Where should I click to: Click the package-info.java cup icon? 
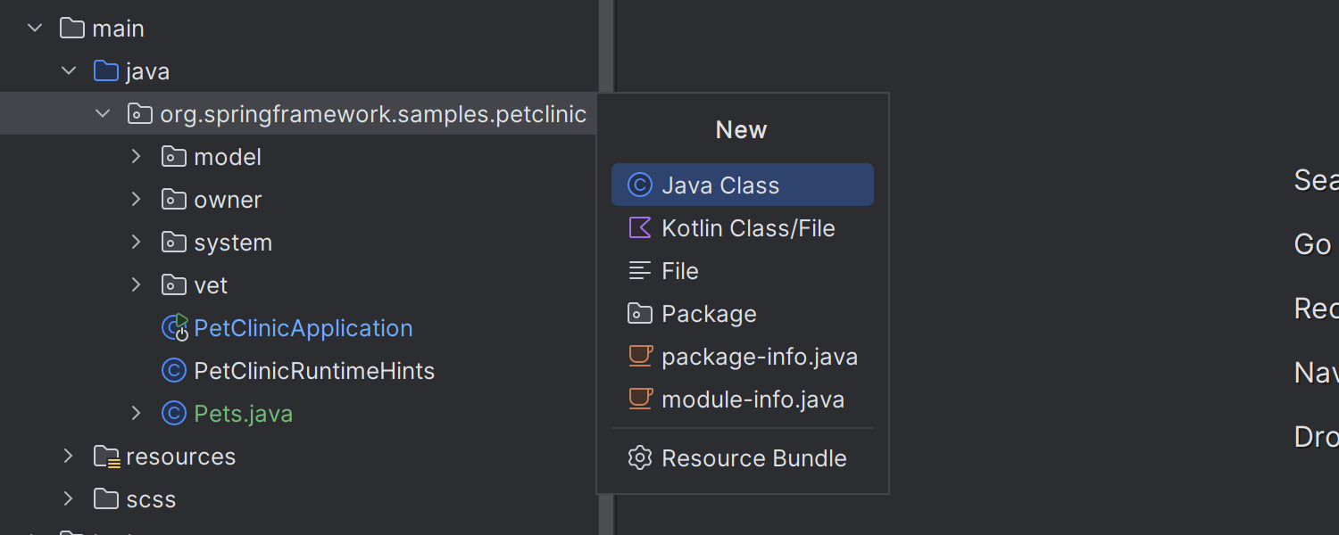pos(640,356)
